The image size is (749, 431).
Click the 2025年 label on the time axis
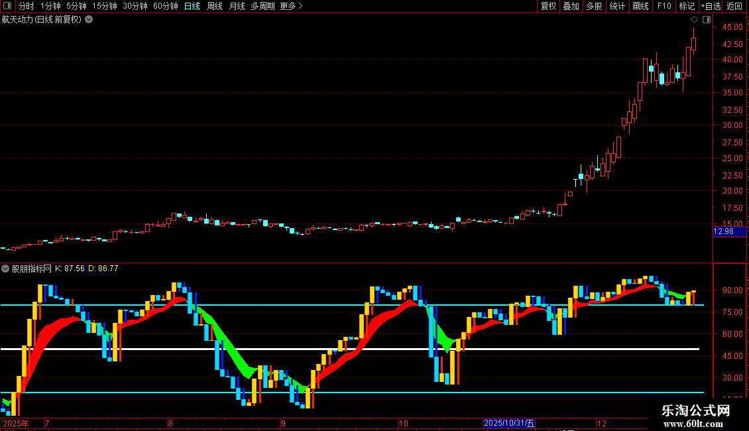pyautogui.click(x=16, y=423)
